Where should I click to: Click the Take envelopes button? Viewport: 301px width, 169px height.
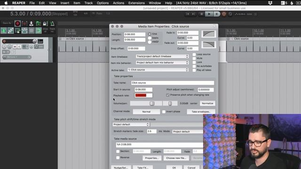click(x=201, y=112)
